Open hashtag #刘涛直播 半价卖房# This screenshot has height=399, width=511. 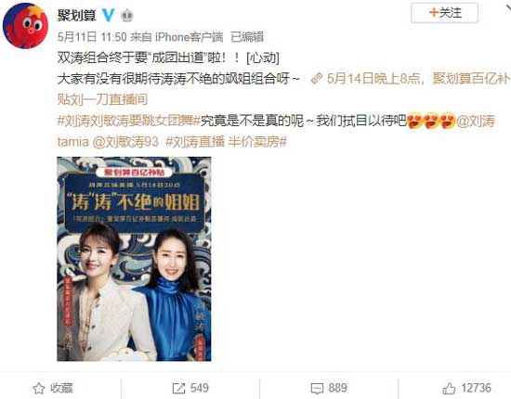point(226,142)
